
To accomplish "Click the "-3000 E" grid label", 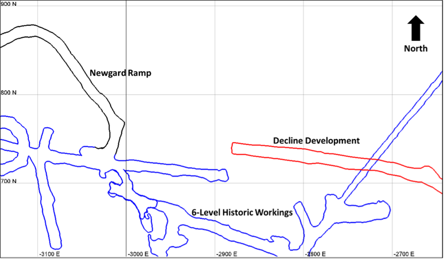I will [x=138, y=254].
